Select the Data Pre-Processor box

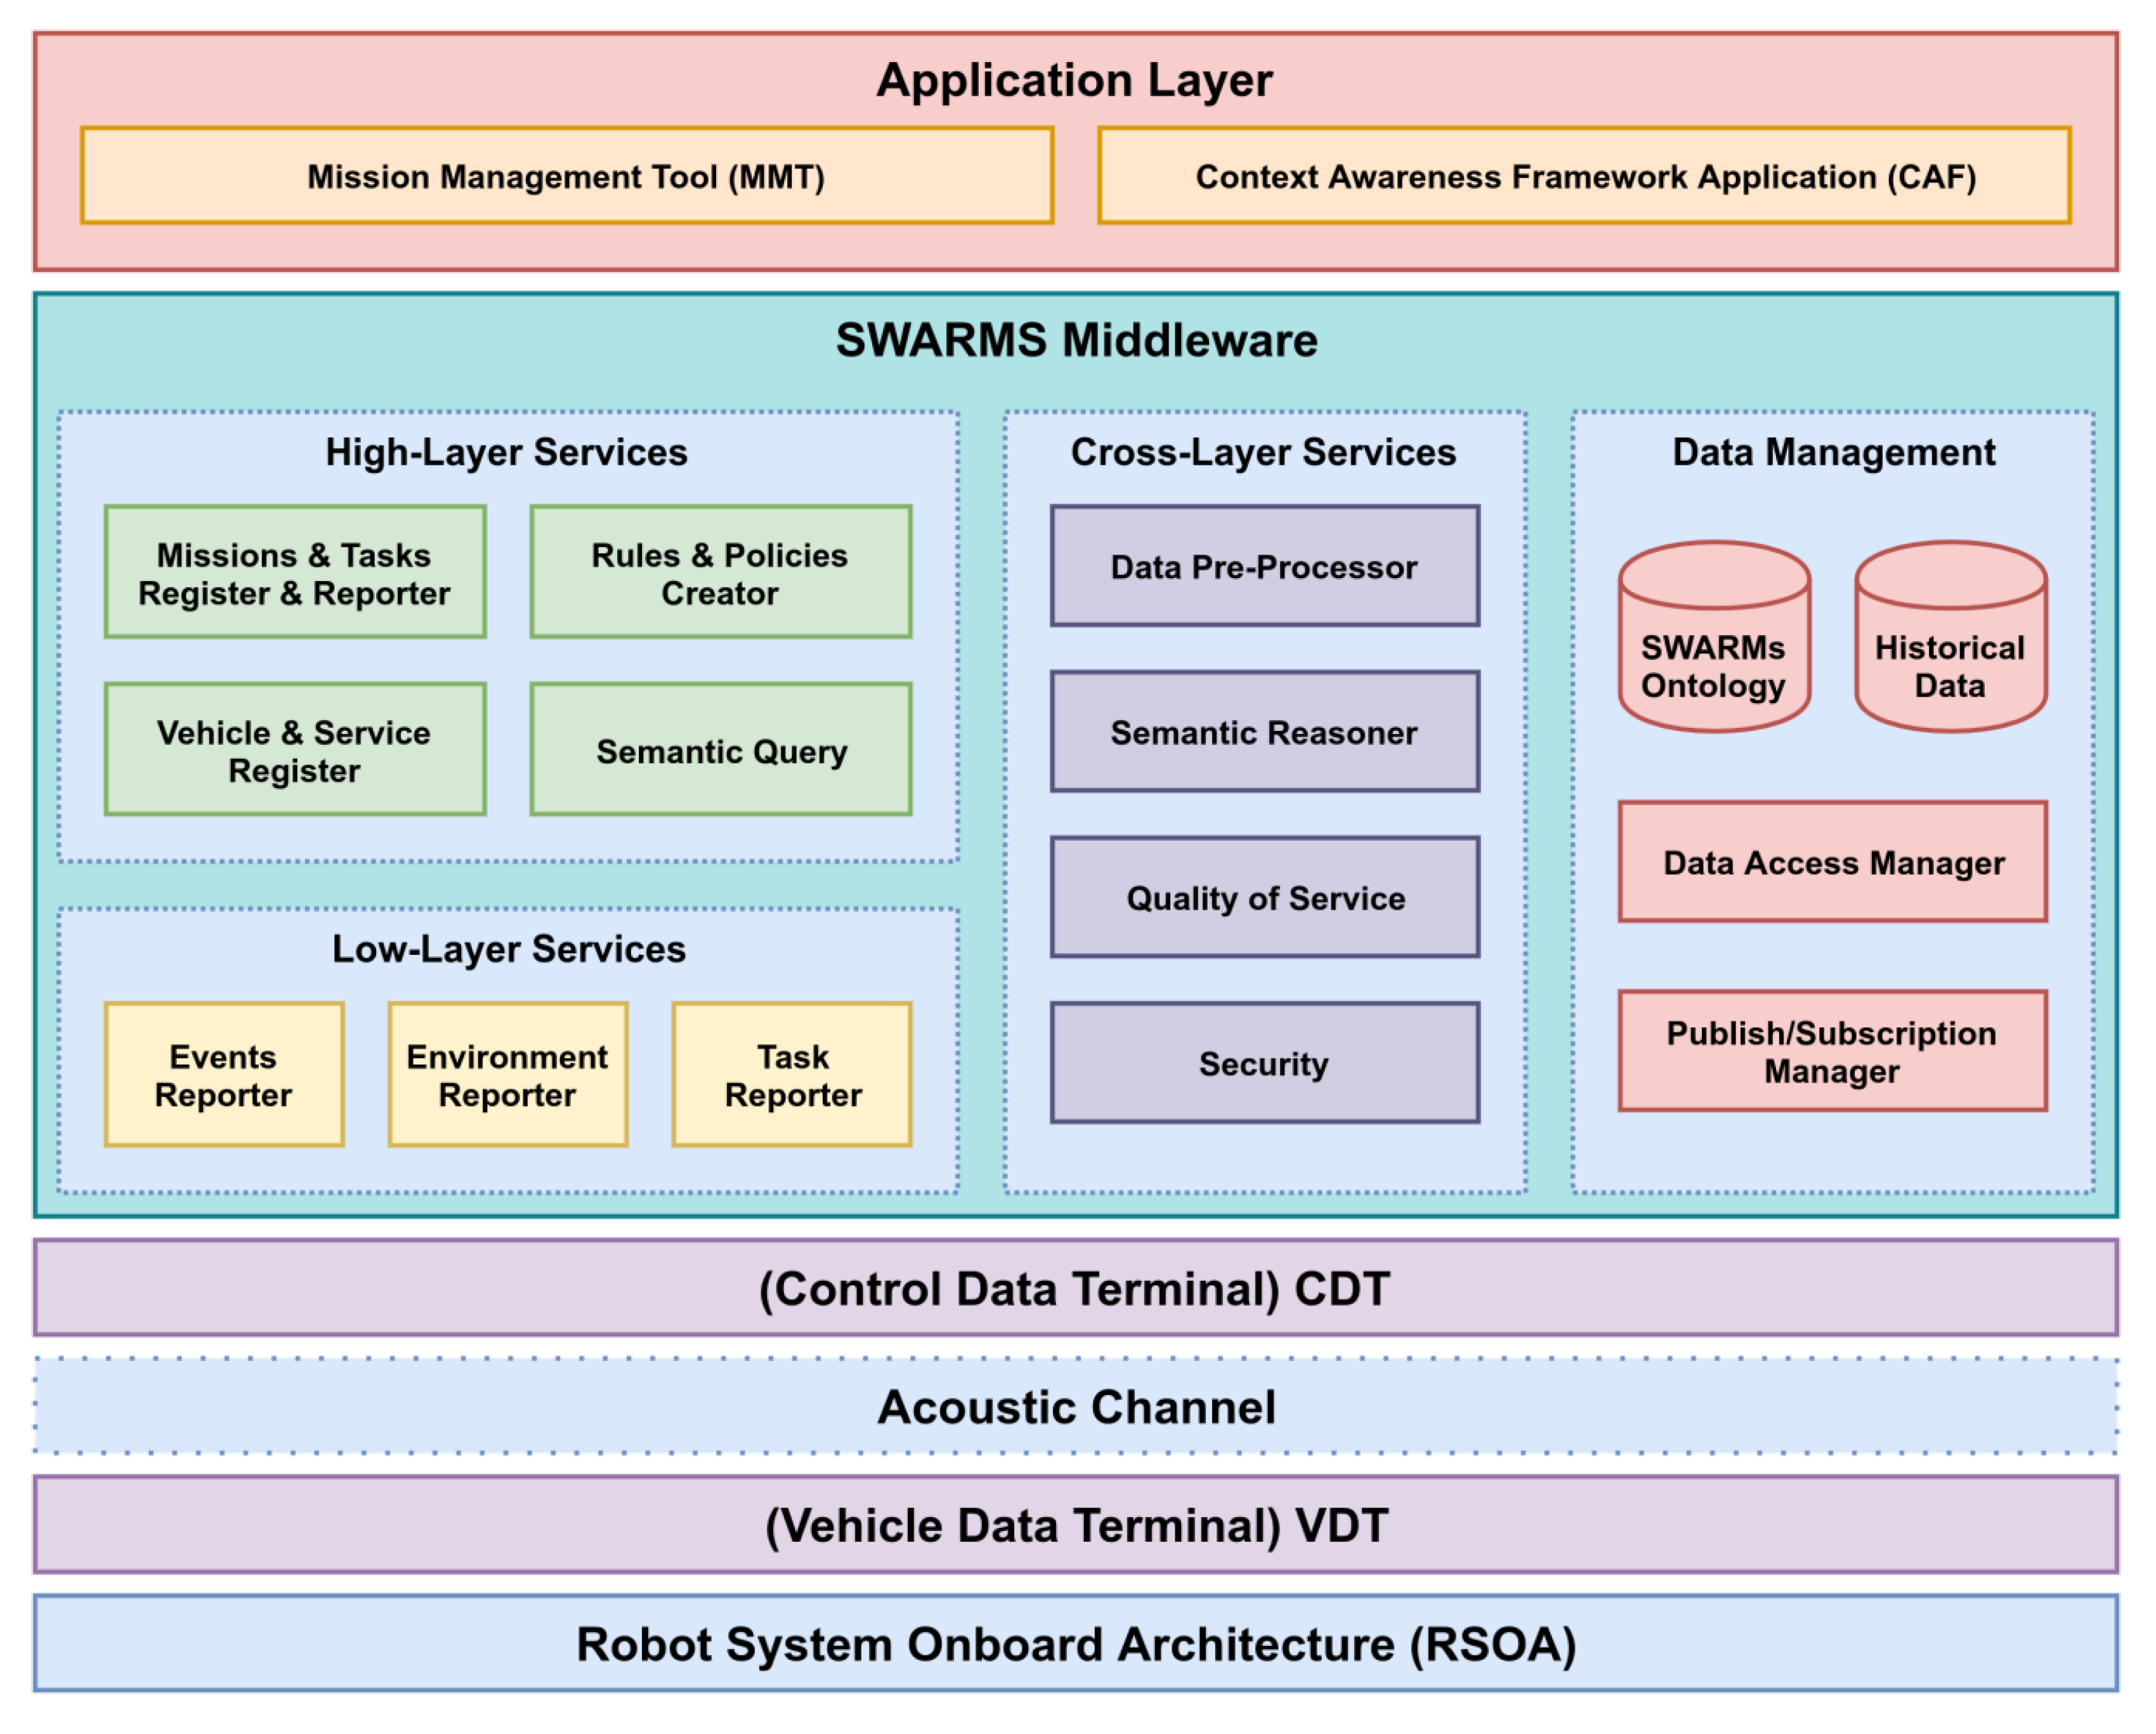(x=1264, y=566)
